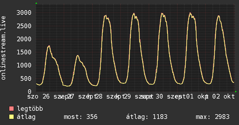Click the 1500 y-axis label
This screenshot has width=239, height=125.
pyautogui.click(x=24, y=52)
